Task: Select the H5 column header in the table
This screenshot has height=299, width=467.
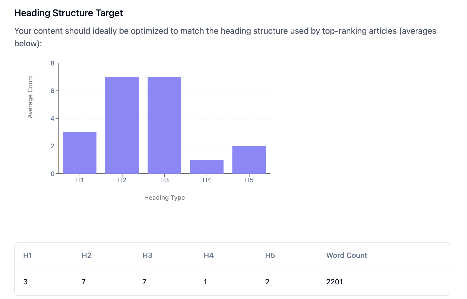Action: pos(270,255)
